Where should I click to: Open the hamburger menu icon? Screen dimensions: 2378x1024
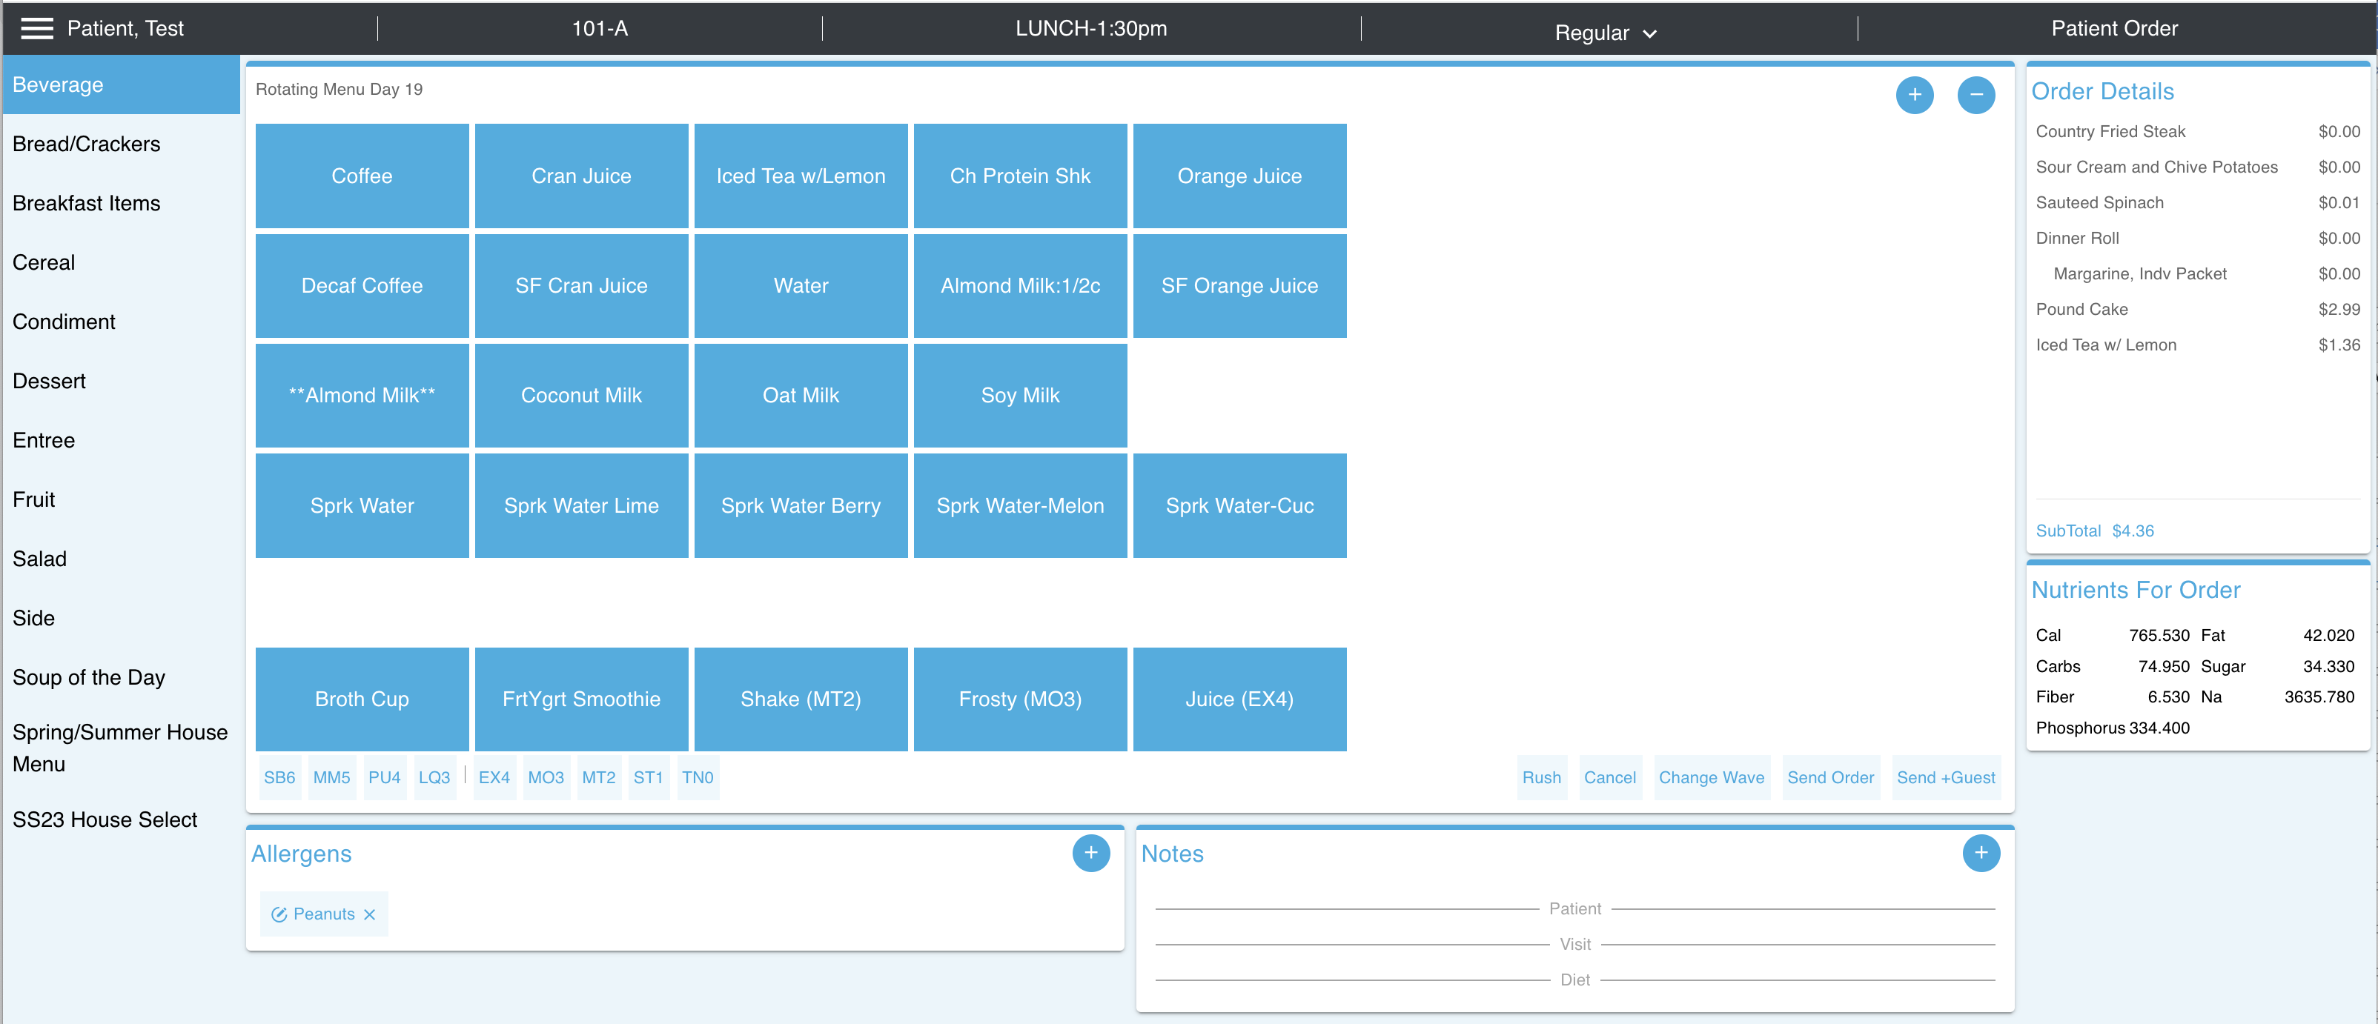[x=37, y=29]
